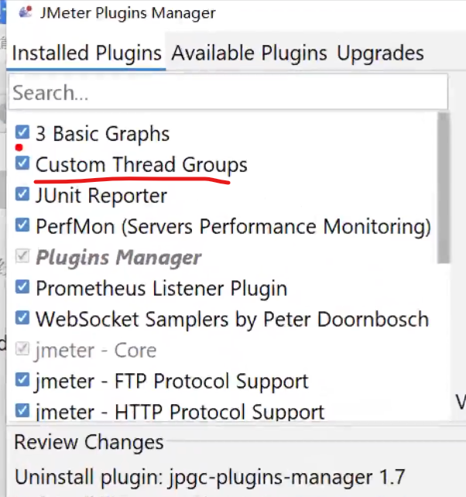Viewport: 466px width, 497px height.
Task: Select the Prometheus Listener Plugin entry
Action: 161,289
